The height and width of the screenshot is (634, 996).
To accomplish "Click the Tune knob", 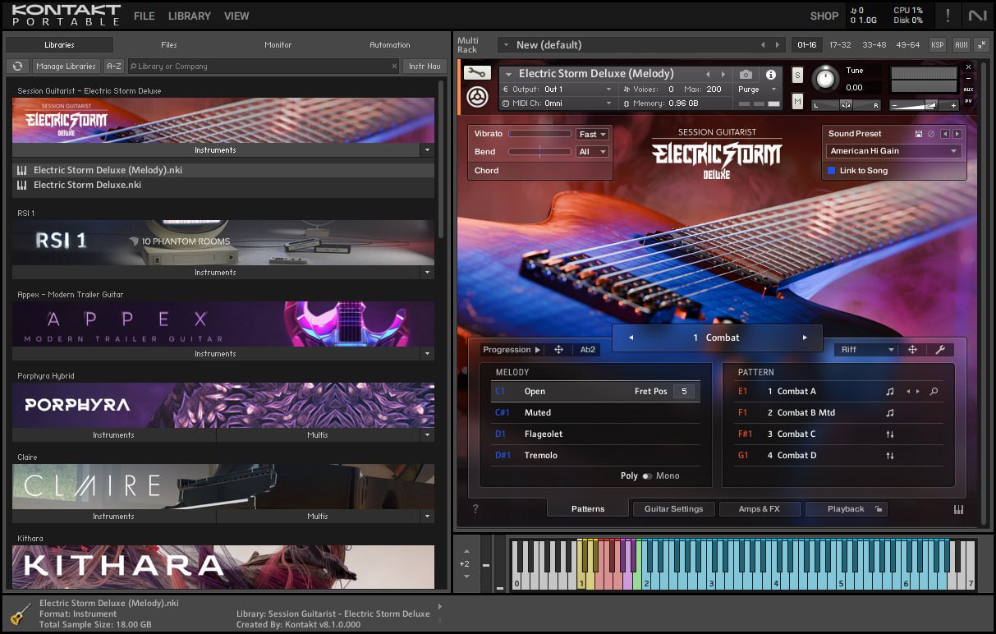I will point(824,80).
